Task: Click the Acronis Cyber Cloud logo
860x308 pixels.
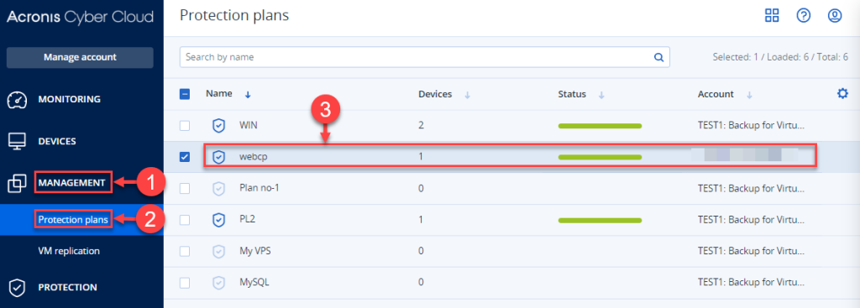Action: point(80,17)
